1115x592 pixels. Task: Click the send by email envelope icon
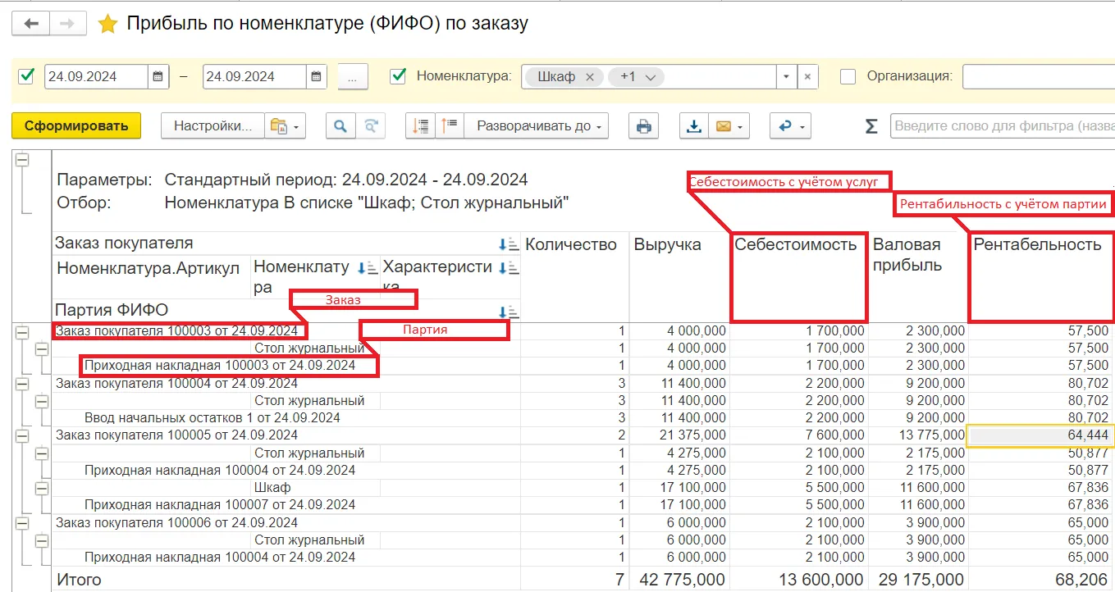point(723,125)
